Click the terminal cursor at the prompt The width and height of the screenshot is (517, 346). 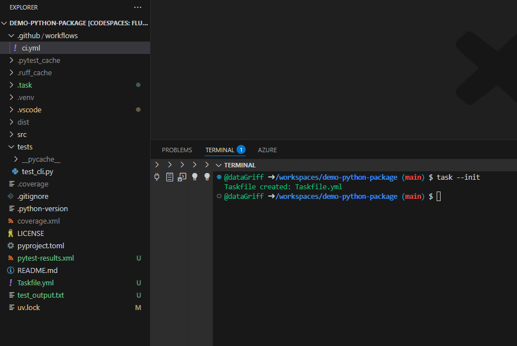pos(438,197)
